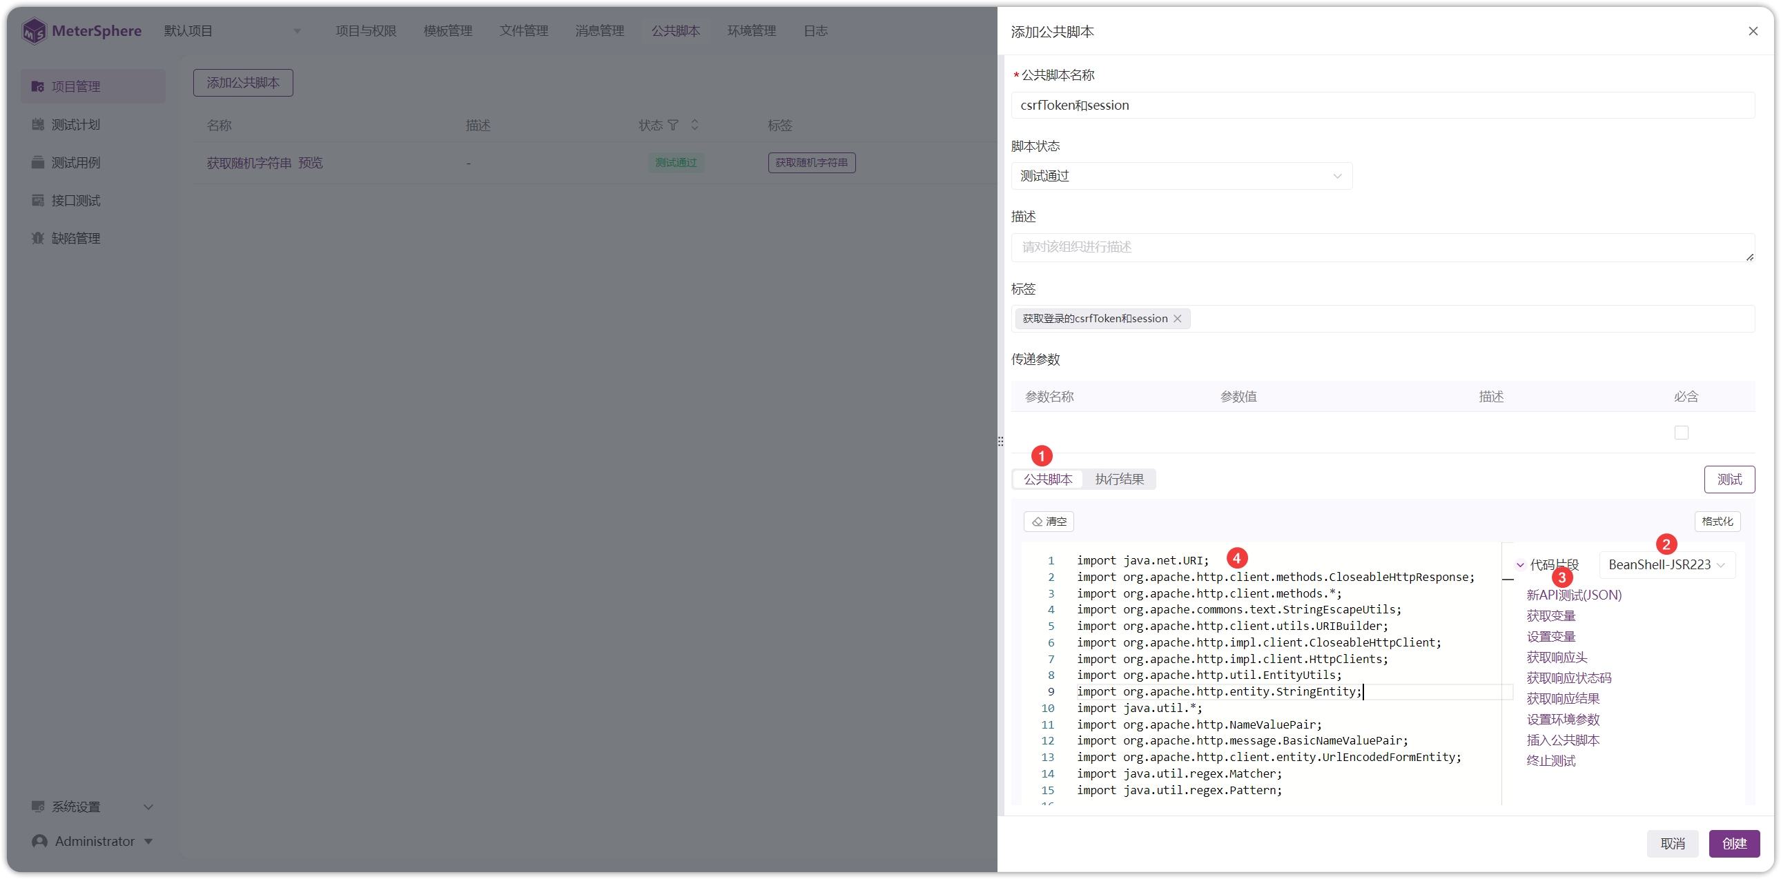Open the 脚本状态 dropdown showing 测试通过
This screenshot has height=879, width=1781.
[x=1181, y=176]
